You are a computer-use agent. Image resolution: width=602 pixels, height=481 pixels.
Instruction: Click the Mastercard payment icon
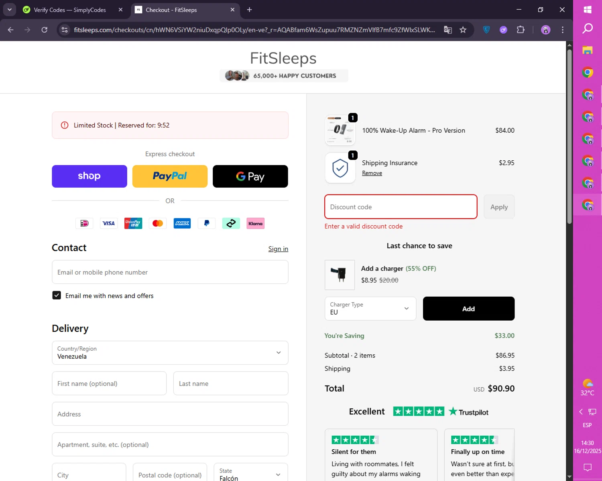[x=158, y=223]
